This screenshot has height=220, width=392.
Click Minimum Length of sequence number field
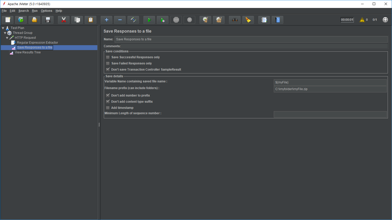point(330,114)
